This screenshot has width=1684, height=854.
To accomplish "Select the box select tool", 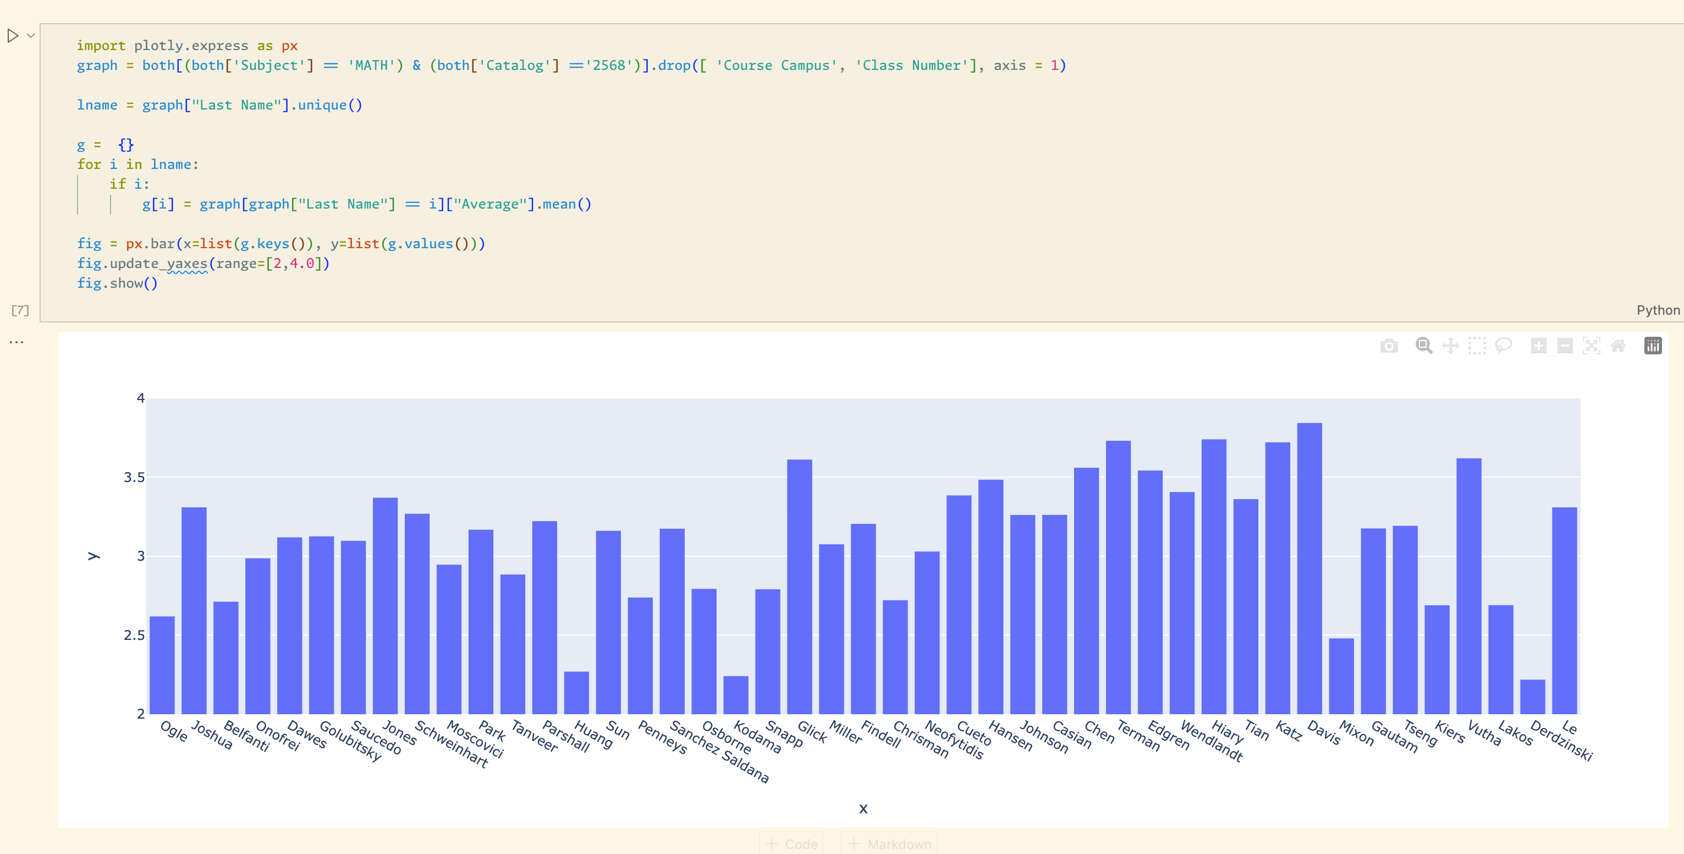I will (1477, 346).
